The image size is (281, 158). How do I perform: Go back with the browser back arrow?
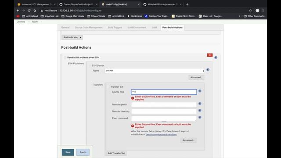pyautogui.click(x=18, y=11)
